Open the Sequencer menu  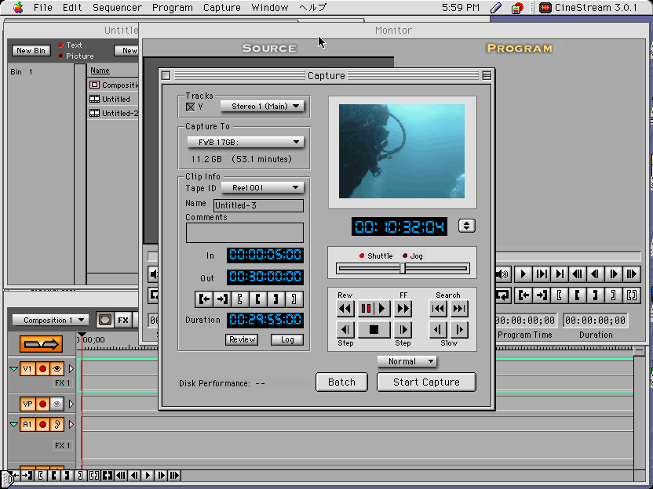point(117,8)
